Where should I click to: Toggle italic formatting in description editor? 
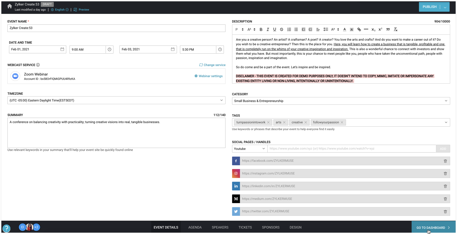(x=268, y=29)
